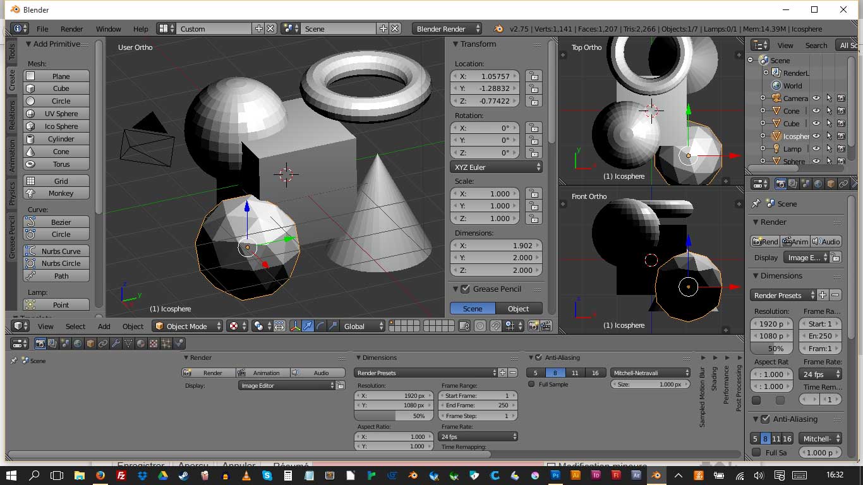Open the Modifiers wrench tab icon
The width and height of the screenshot is (863, 485).
point(116,344)
